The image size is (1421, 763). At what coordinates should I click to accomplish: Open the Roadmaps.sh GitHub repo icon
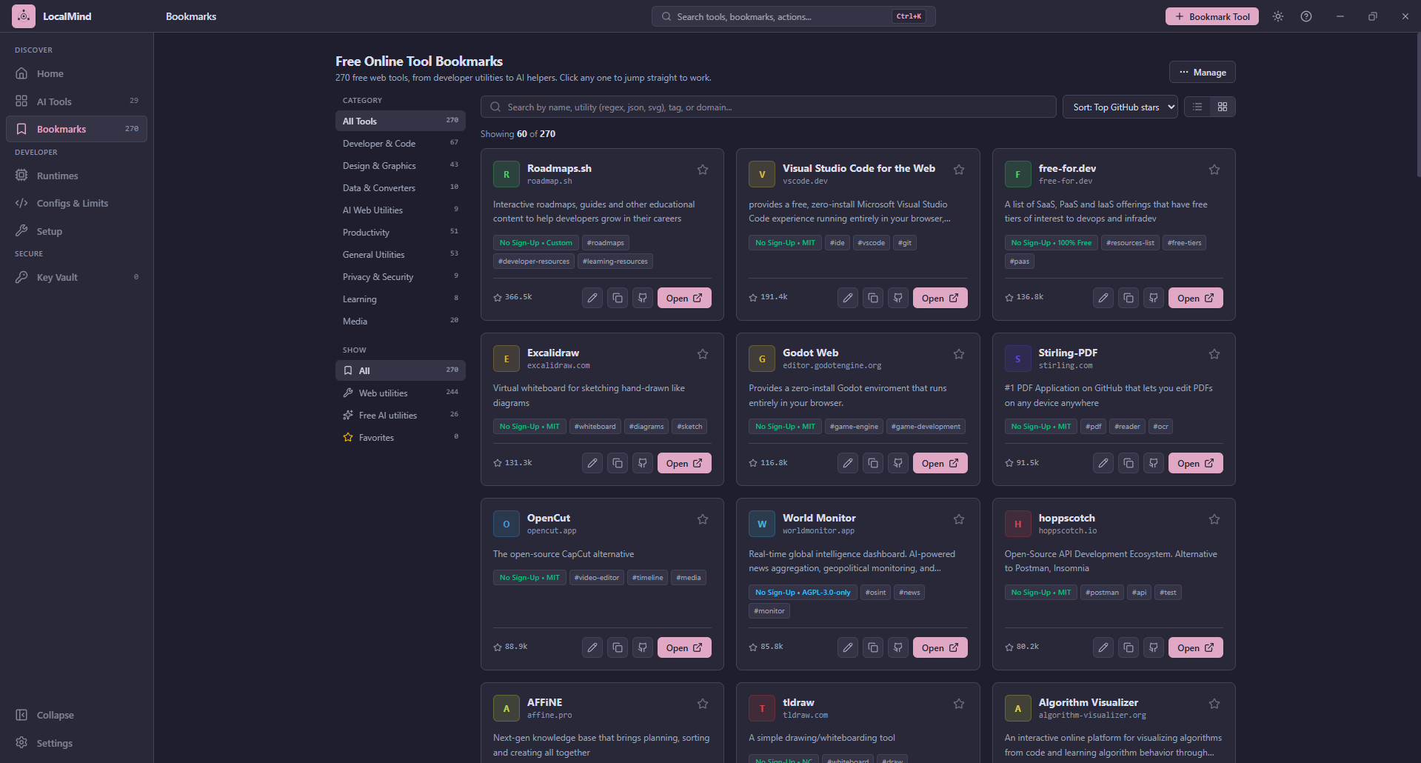[643, 298]
